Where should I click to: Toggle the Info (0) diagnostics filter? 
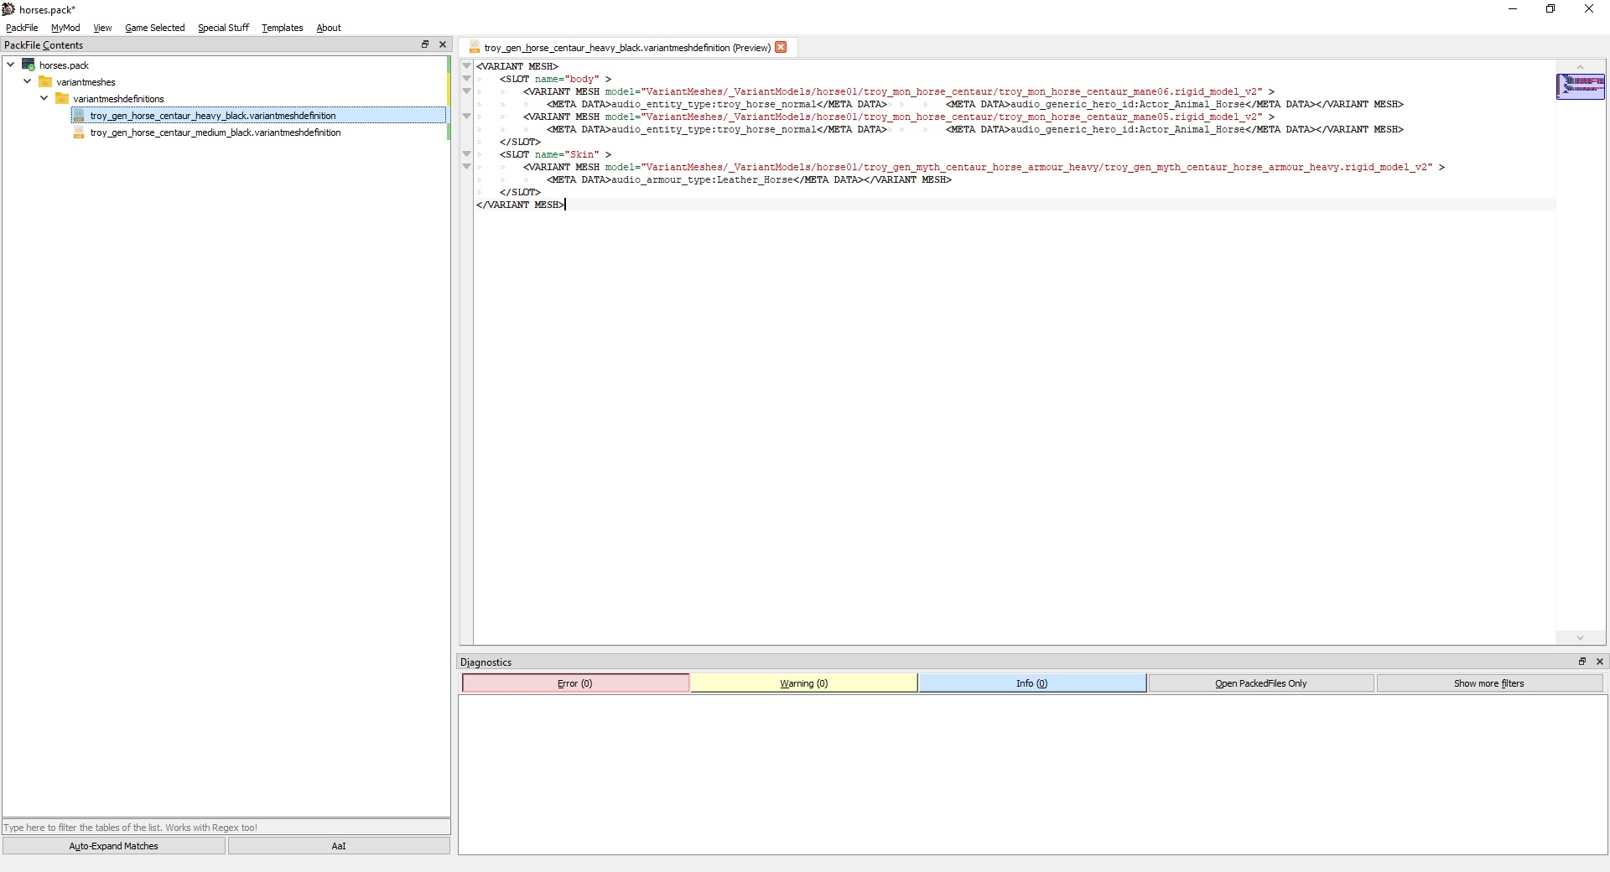point(1032,683)
